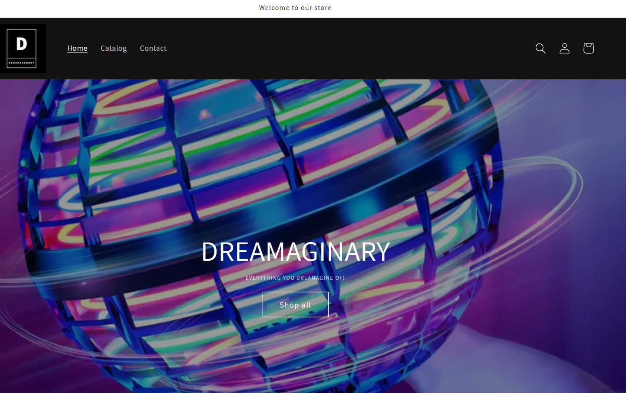626x393 pixels.
Task: Click the 'Welcome to our store' announcement
Action: click(295, 8)
